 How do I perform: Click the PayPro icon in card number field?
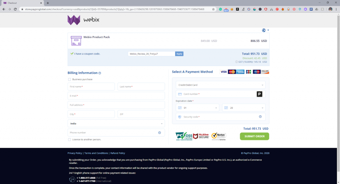[x=259, y=94]
